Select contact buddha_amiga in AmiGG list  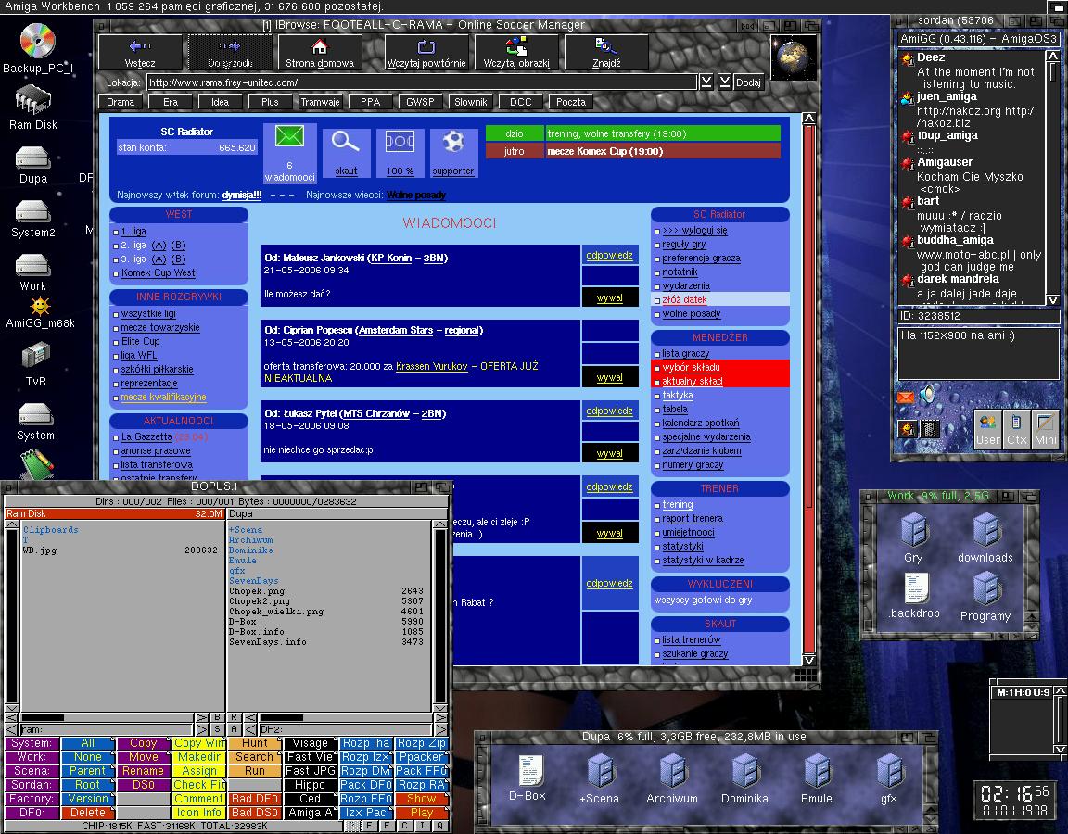click(954, 240)
